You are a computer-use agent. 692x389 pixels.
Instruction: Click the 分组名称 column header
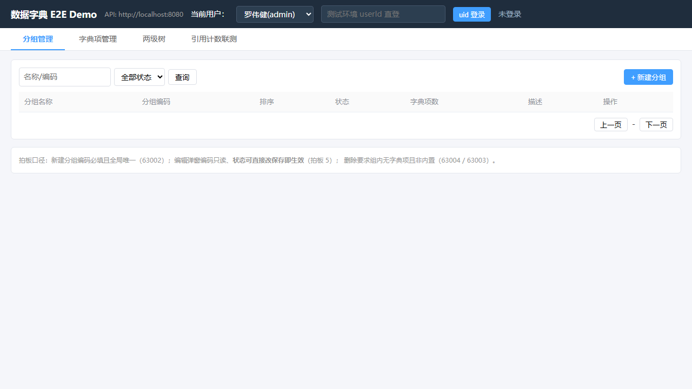38,102
